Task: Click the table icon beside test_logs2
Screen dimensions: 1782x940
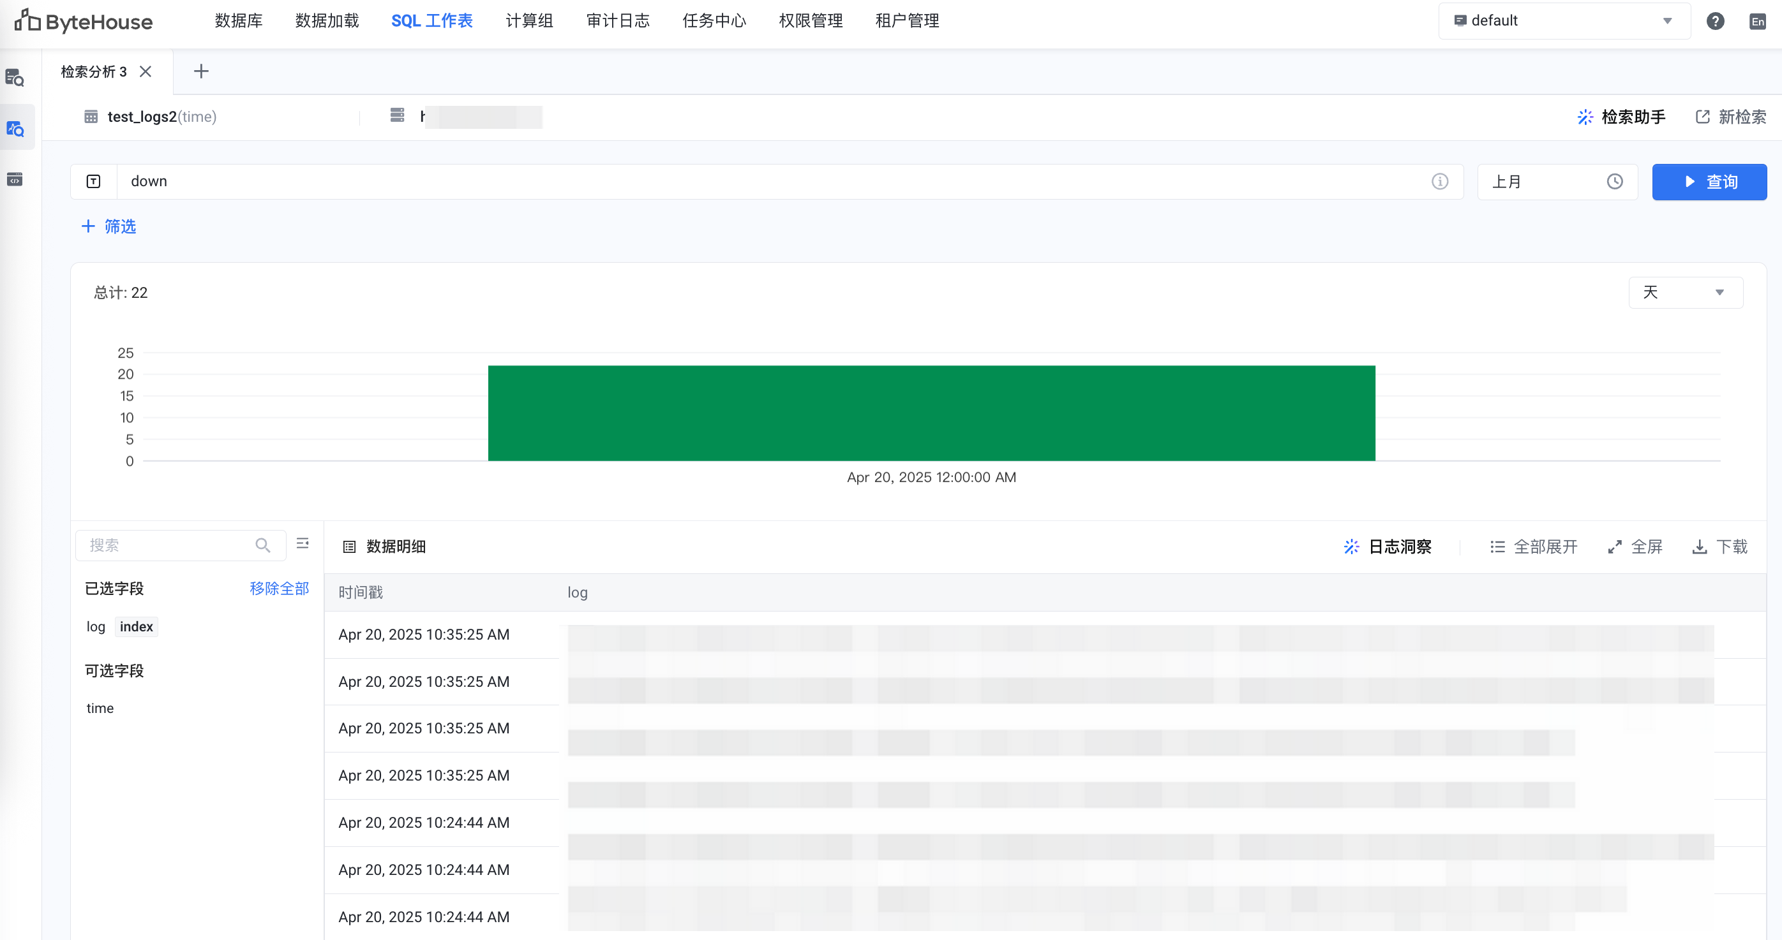Action: [x=91, y=117]
